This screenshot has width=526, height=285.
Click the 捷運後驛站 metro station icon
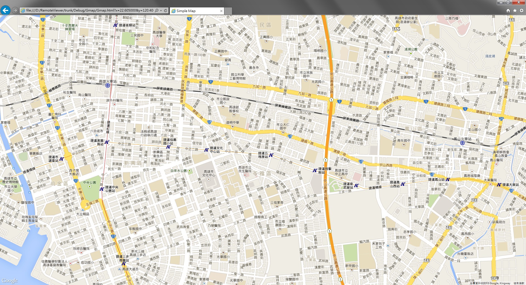[116, 25]
